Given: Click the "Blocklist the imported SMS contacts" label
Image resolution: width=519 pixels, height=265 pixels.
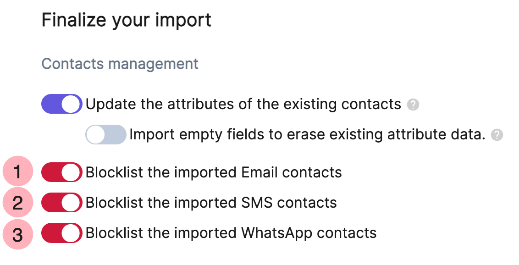Looking at the screenshot, I should pos(211,202).
